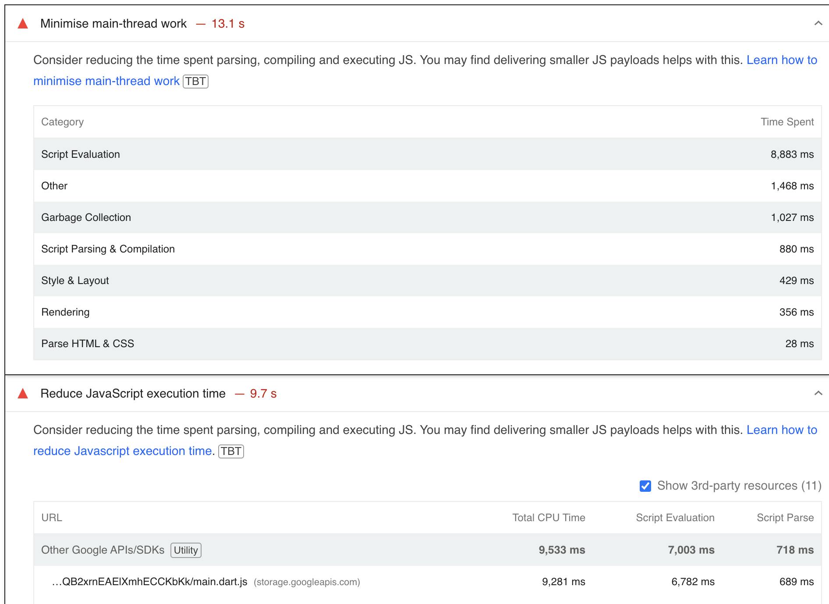Click TBT badge under JavaScript execution description

click(x=231, y=451)
